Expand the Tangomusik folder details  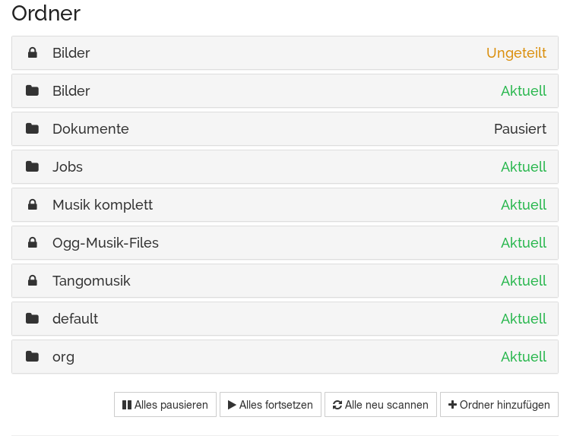(285, 280)
